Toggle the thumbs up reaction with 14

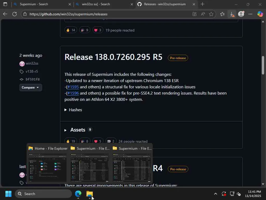coord(71,30)
